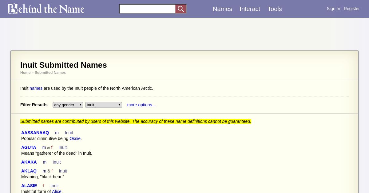This screenshot has height=193, width=369.
Task: Click Inuit usage tag beside ALASIE
Action: tap(54, 186)
